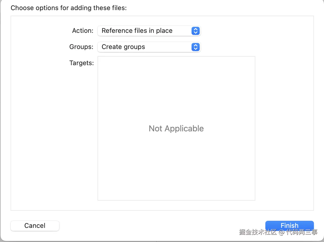Image resolution: width=324 pixels, height=242 pixels.
Task: Click the 代码两三事 watermark text
Action: (x=302, y=232)
